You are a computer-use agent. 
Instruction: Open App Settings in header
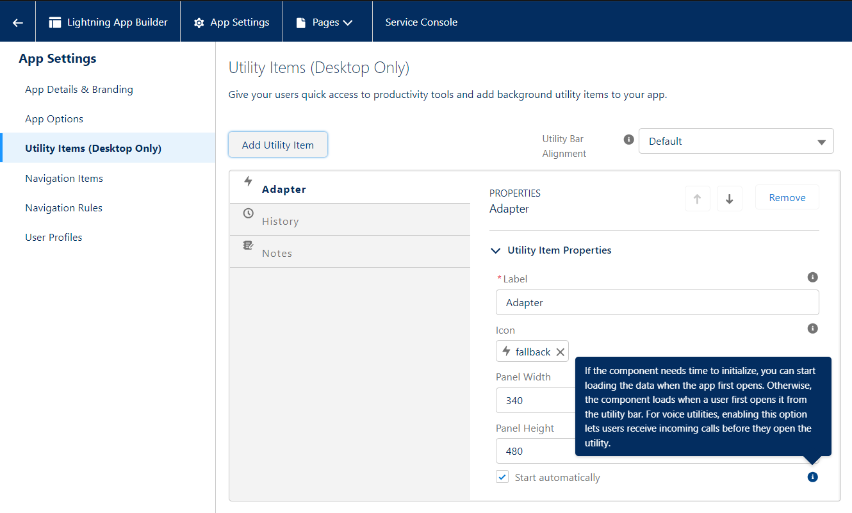[231, 21]
